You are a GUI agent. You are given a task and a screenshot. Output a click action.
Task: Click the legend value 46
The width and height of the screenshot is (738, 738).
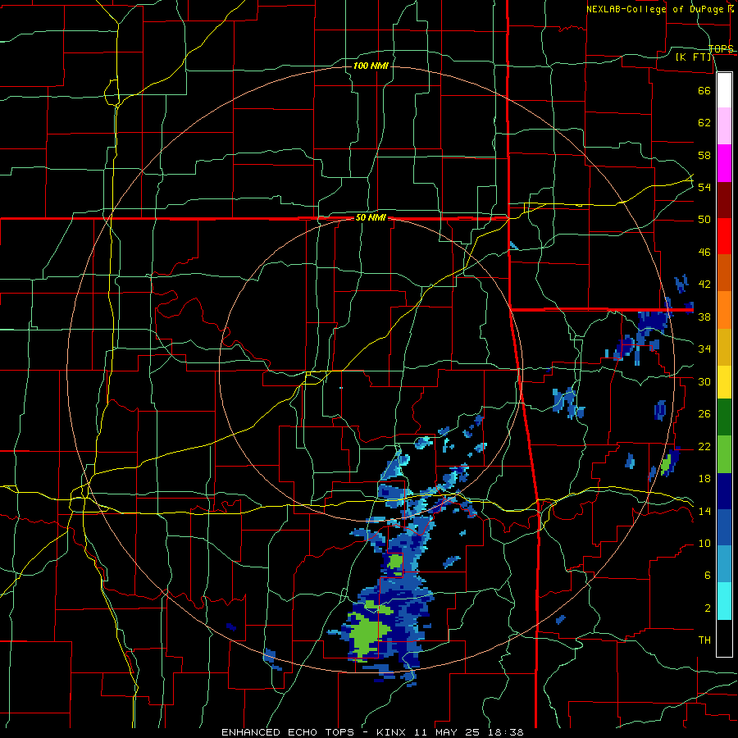704,253
